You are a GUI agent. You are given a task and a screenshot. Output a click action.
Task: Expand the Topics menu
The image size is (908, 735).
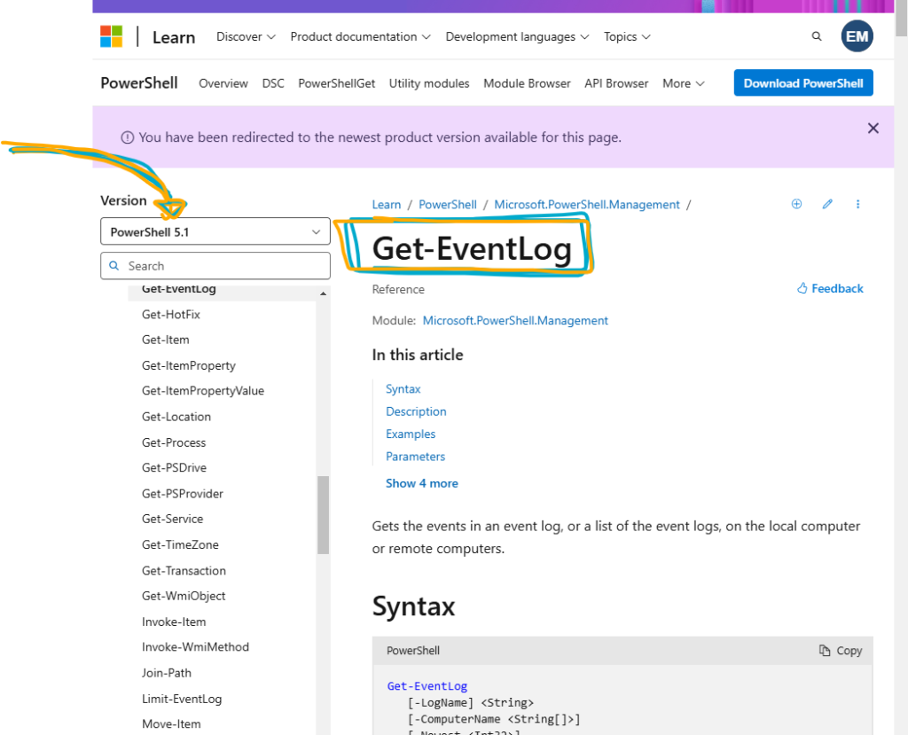click(627, 36)
